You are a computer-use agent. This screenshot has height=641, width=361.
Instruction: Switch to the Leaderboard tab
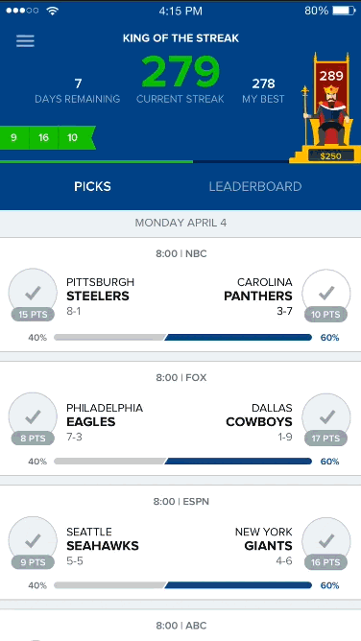click(x=255, y=186)
